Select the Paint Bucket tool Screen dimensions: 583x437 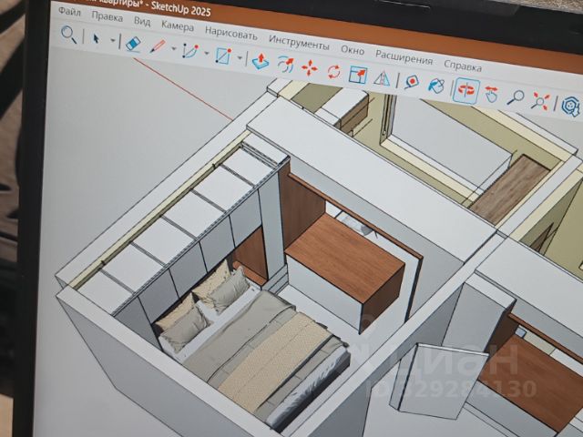click(435, 86)
